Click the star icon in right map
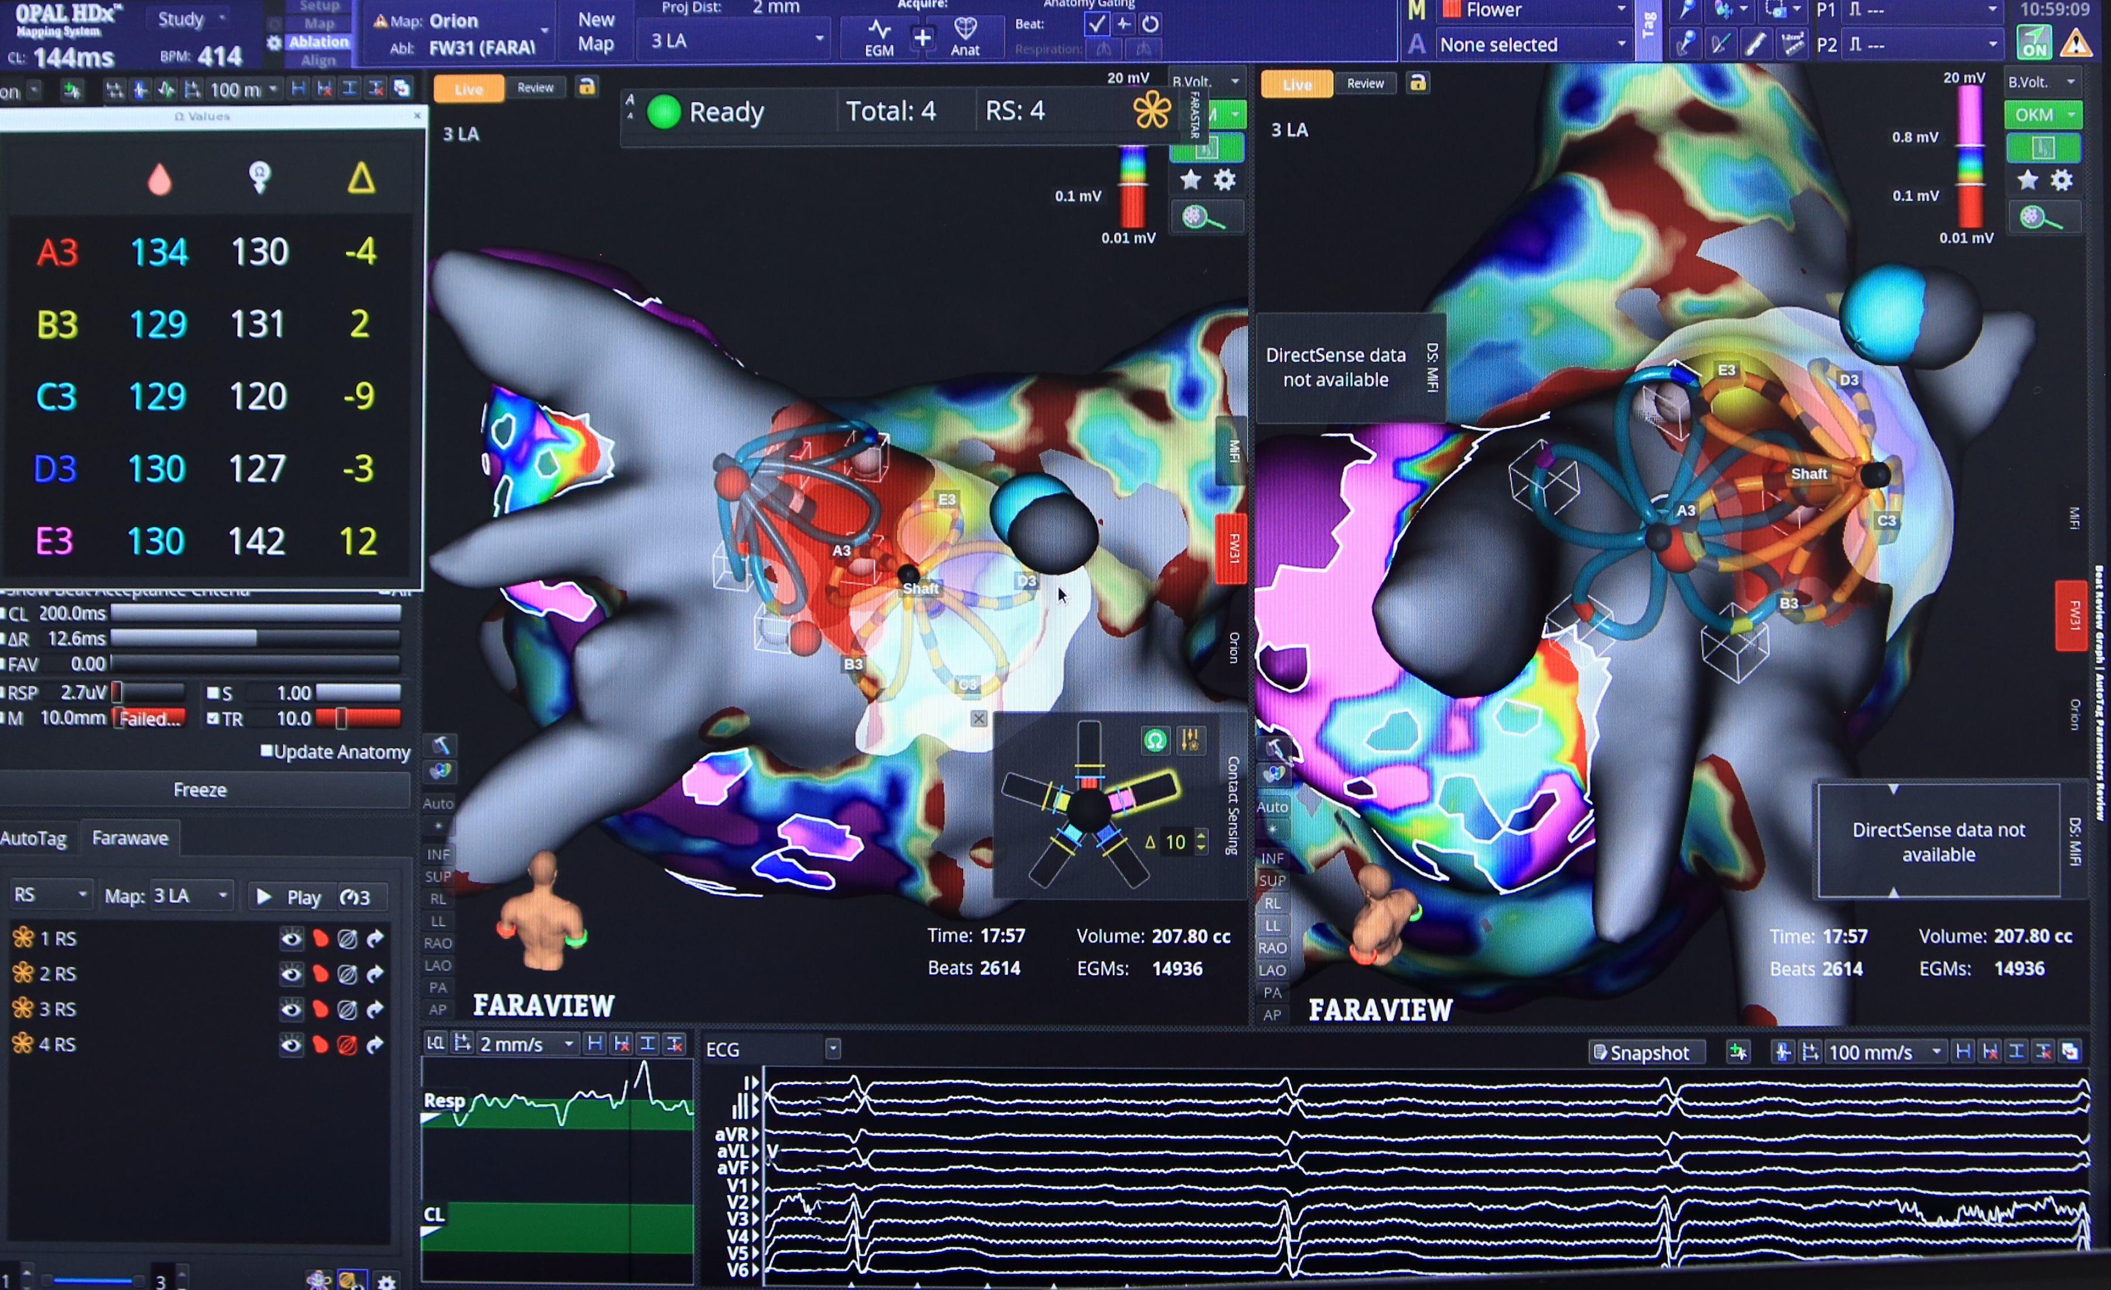 pos(2027,180)
